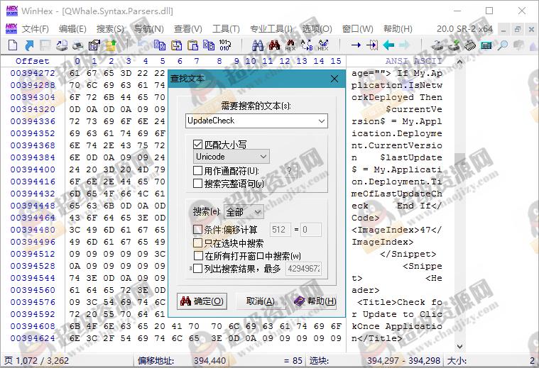The height and width of the screenshot is (368, 539).
Task: Open the file Properties icon
Action: pos(94,45)
